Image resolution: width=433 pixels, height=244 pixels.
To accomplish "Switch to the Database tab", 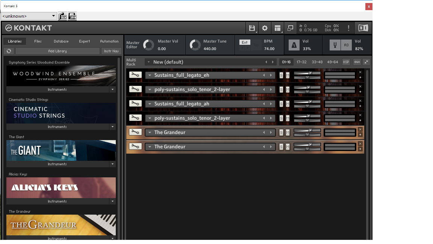I will (x=61, y=41).
